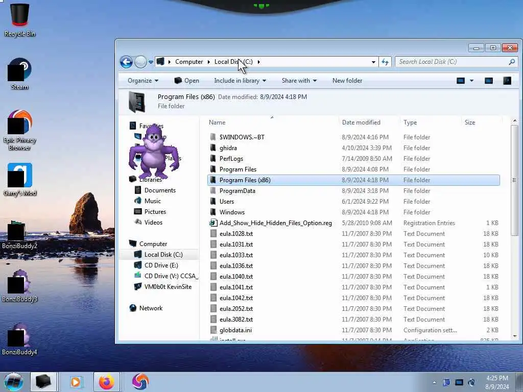This screenshot has width=523, height=392.
Task: Select the ghidra folder icon
Action: (213, 148)
